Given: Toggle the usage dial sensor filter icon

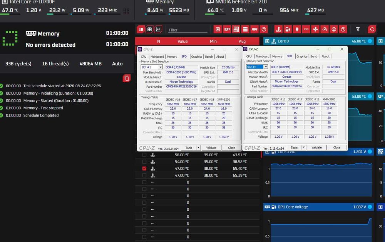Looking at the screenshot, I should 334,30.
